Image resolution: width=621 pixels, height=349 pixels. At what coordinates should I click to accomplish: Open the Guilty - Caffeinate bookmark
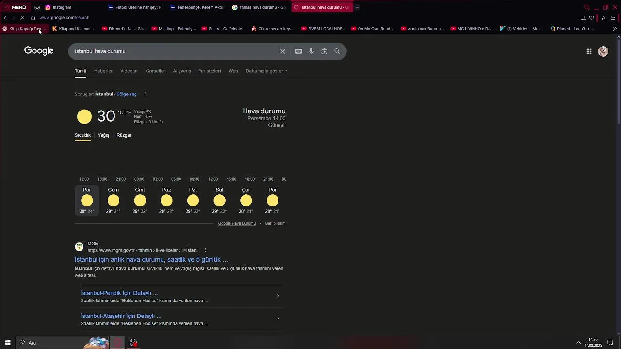pos(223,29)
